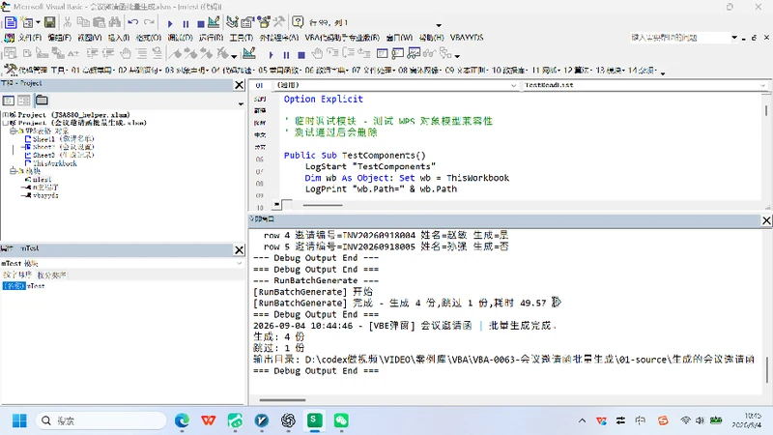The width and height of the screenshot is (773, 435).
Task: Open the Windows Start button
Action: coord(19,420)
